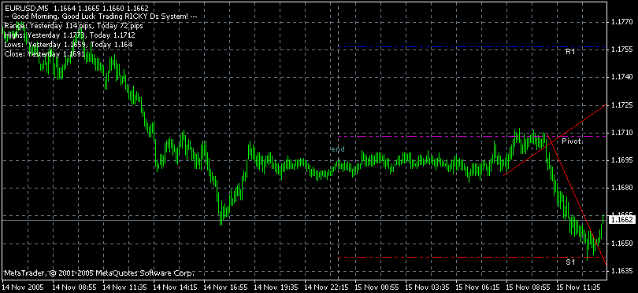Click the current price tag 1.1662

pos(621,219)
